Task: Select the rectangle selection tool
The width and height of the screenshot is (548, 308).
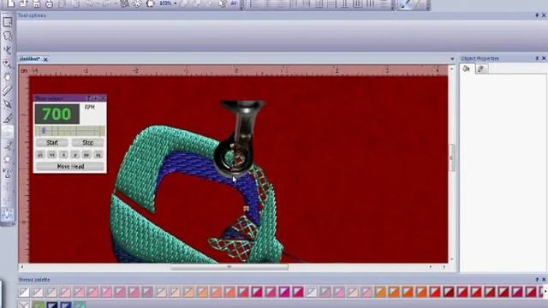Action: [8, 22]
